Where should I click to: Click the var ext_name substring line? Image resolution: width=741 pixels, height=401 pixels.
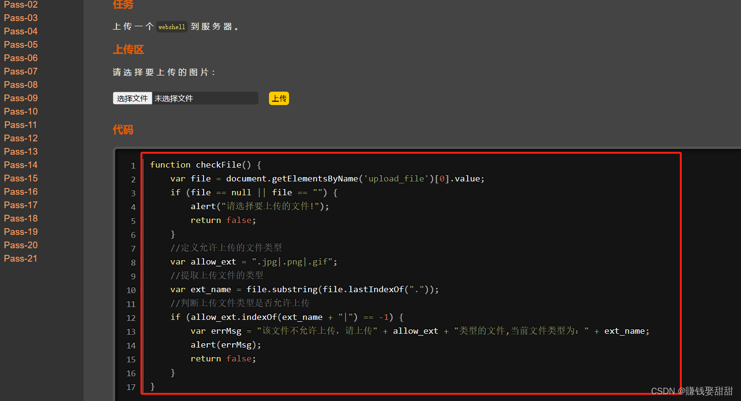[x=304, y=289]
